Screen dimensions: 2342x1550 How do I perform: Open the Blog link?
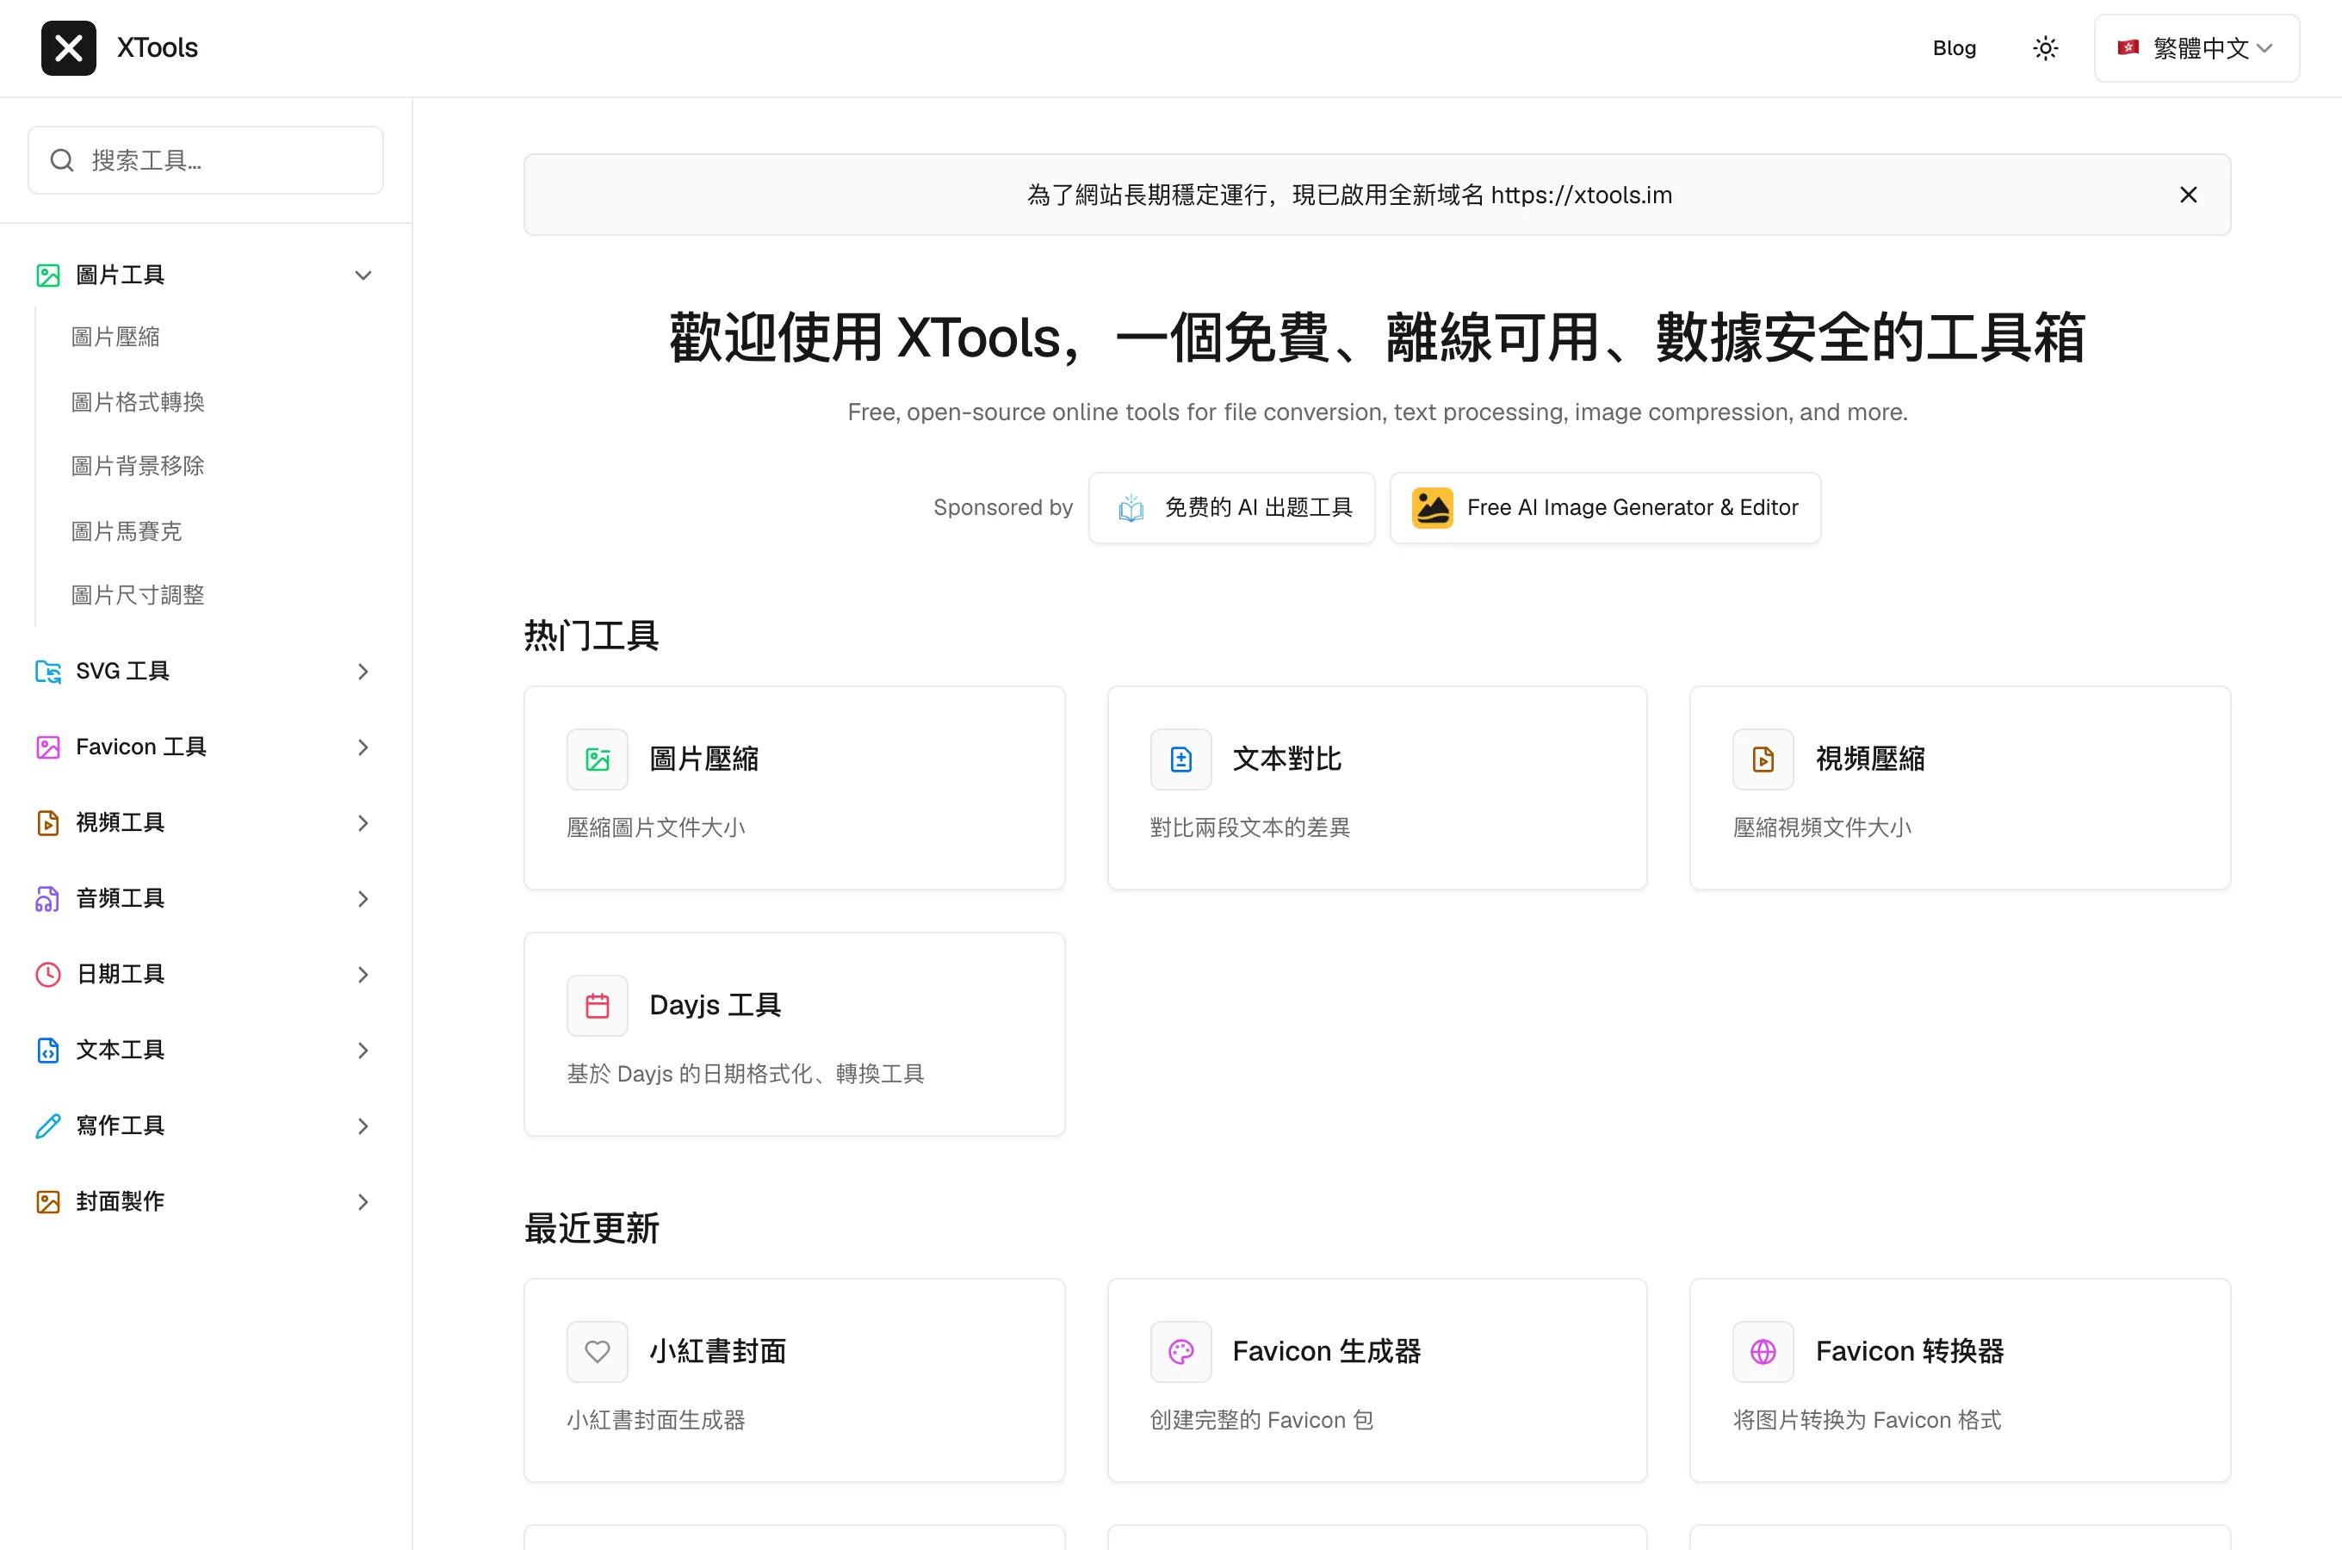(x=1954, y=47)
